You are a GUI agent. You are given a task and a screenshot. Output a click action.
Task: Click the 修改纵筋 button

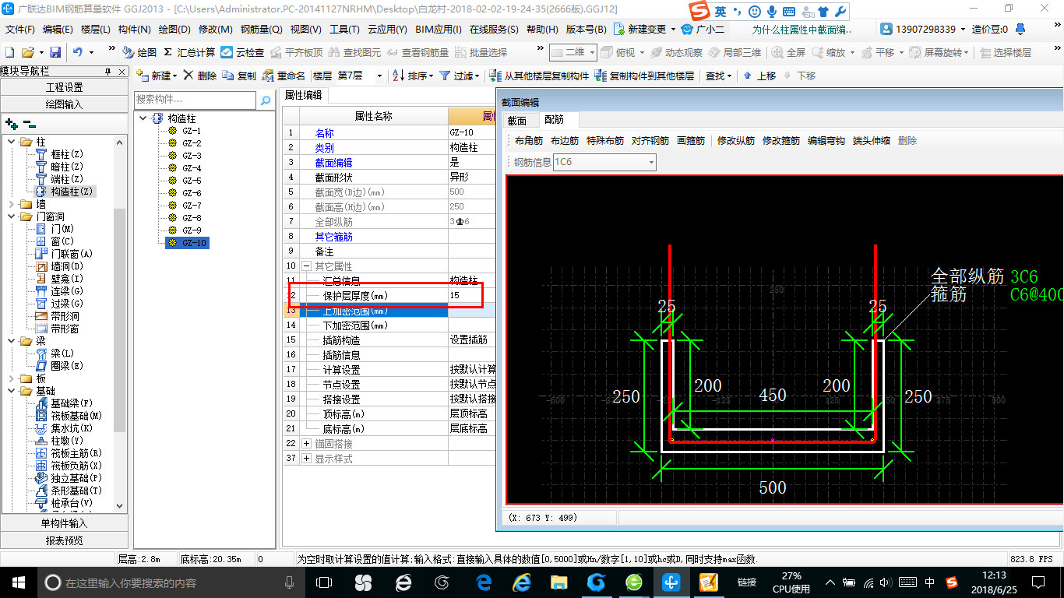pyautogui.click(x=736, y=141)
